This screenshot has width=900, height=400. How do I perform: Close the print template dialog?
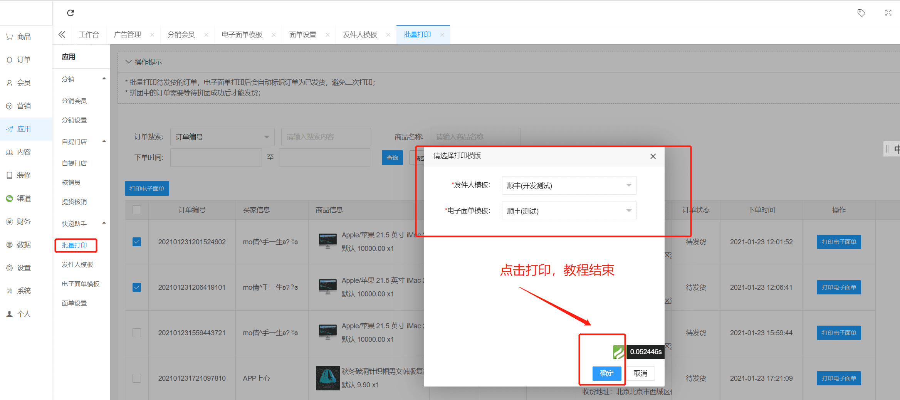click(x=653, y=156)
